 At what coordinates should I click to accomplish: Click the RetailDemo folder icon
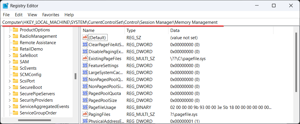(15, 49)
